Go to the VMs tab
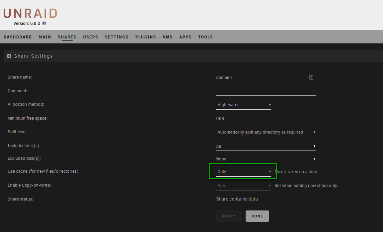This screenshot has height=232, width=383. [168, 37]
